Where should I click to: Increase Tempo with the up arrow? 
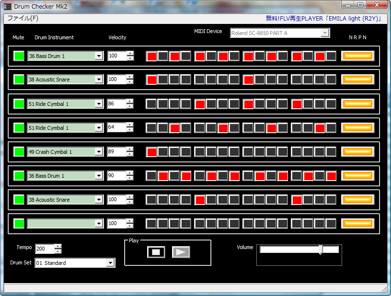click(58, 246)
